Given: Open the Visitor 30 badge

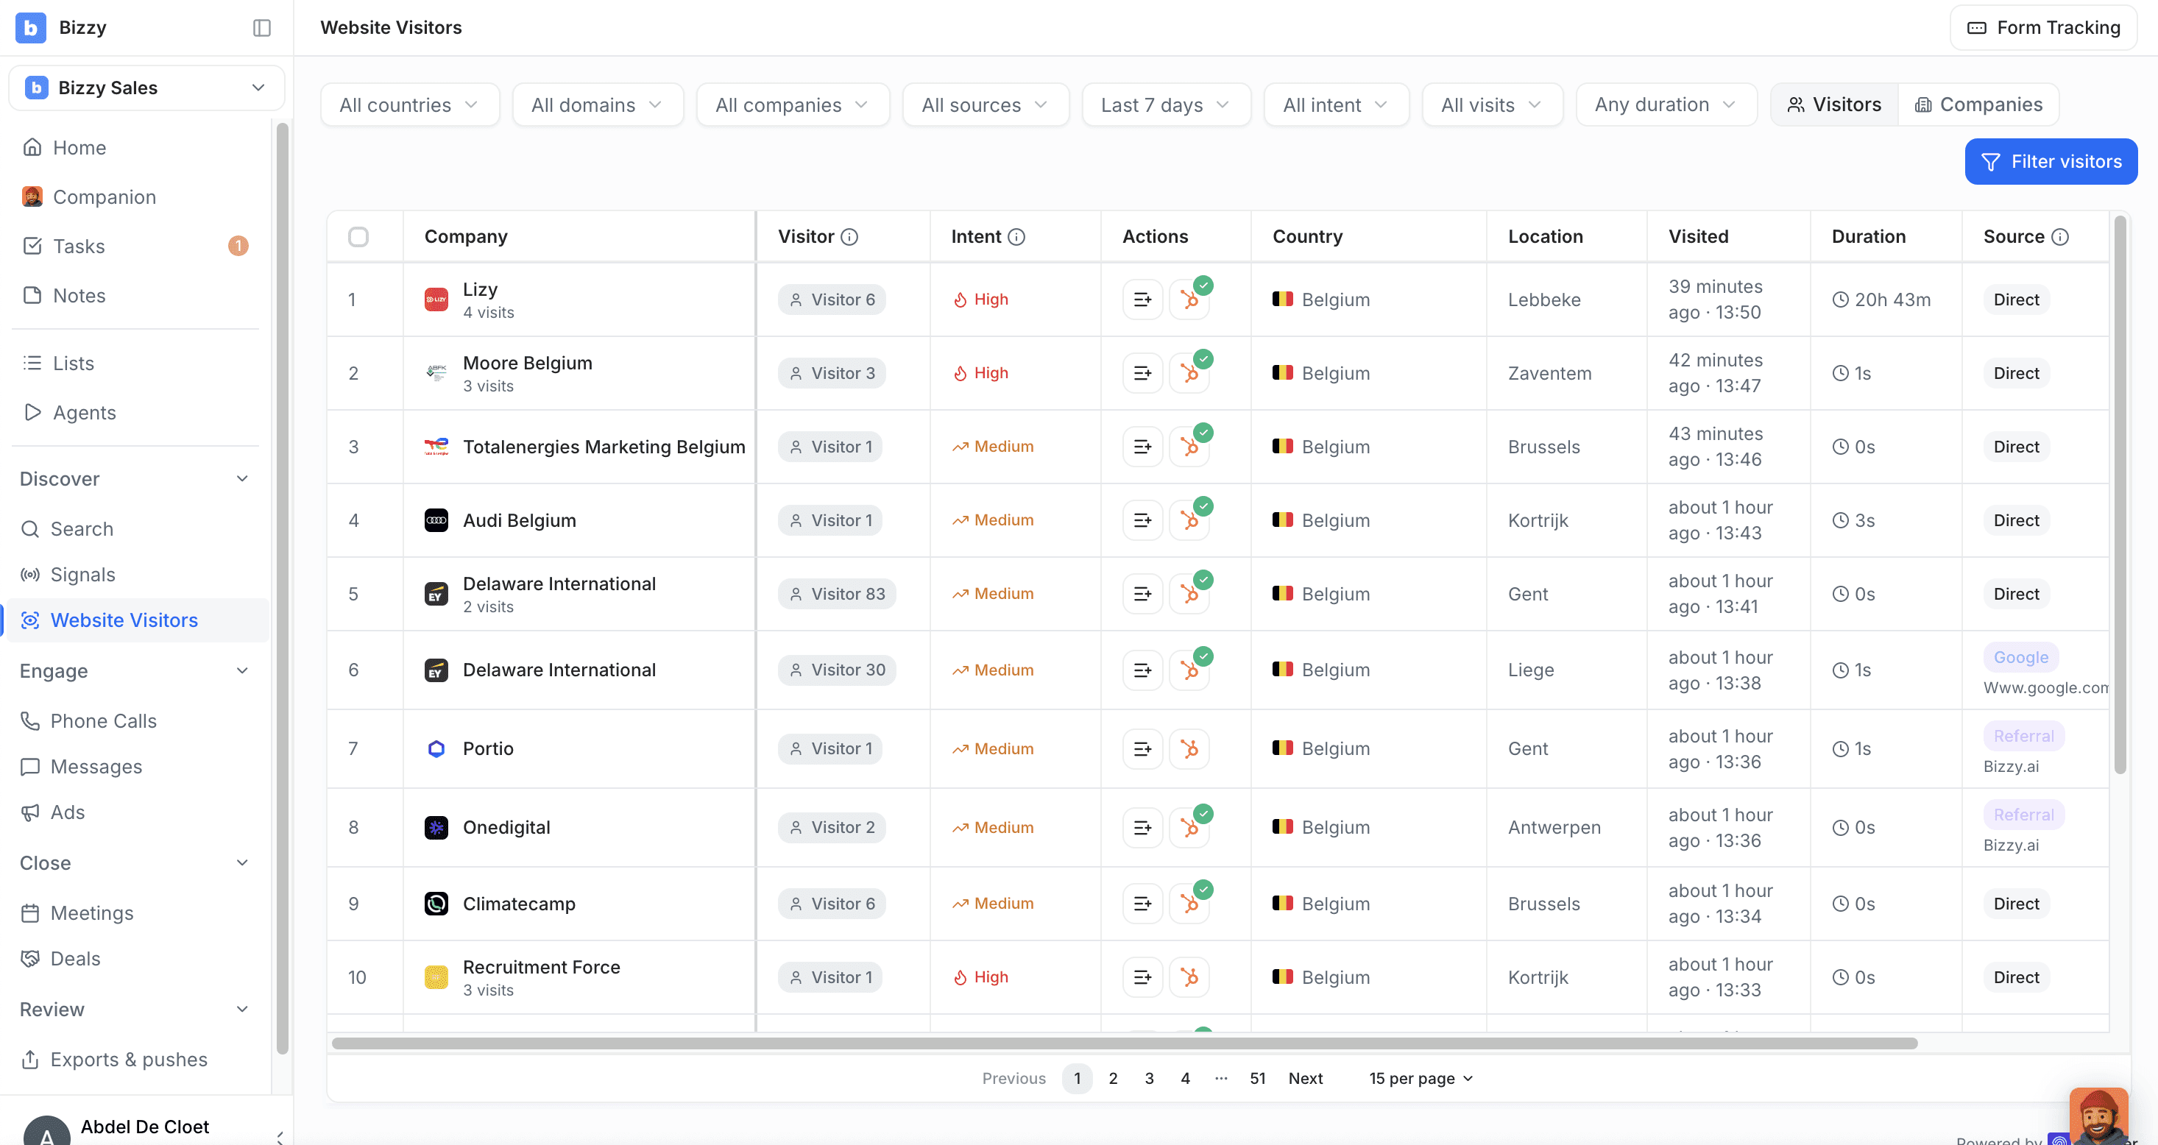Looking at the screenshot, I should [x=837, y=671].
